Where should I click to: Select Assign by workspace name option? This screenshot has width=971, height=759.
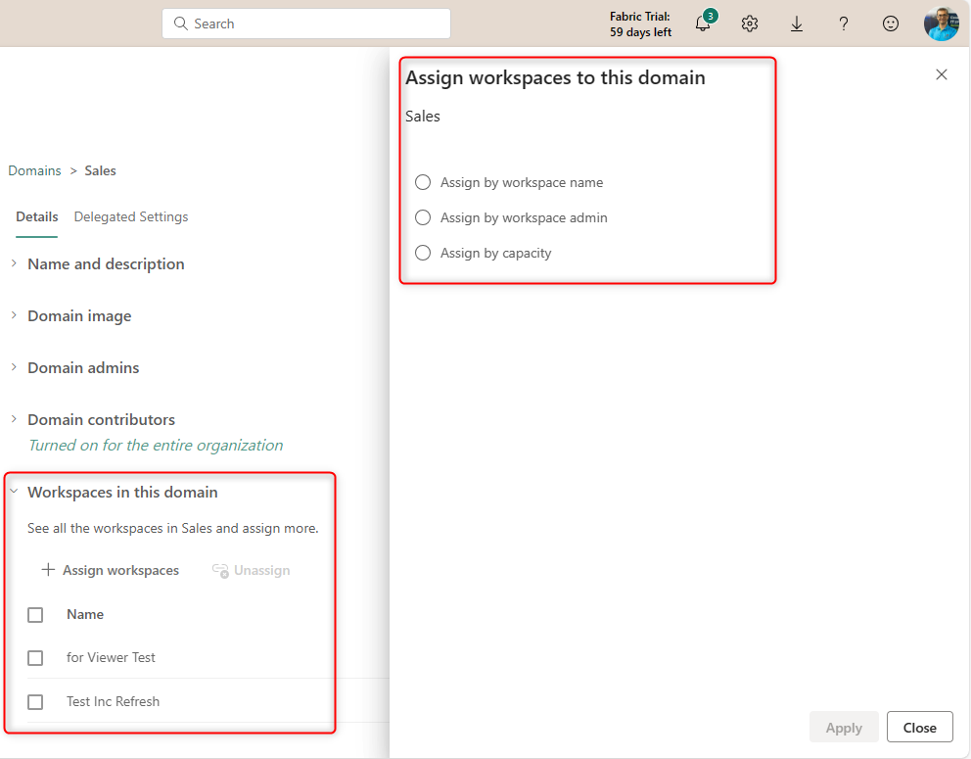pos(423,182)
